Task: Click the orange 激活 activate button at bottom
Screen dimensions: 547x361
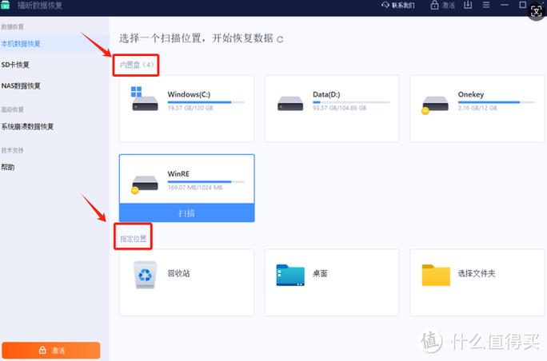Action: point(51,350)
